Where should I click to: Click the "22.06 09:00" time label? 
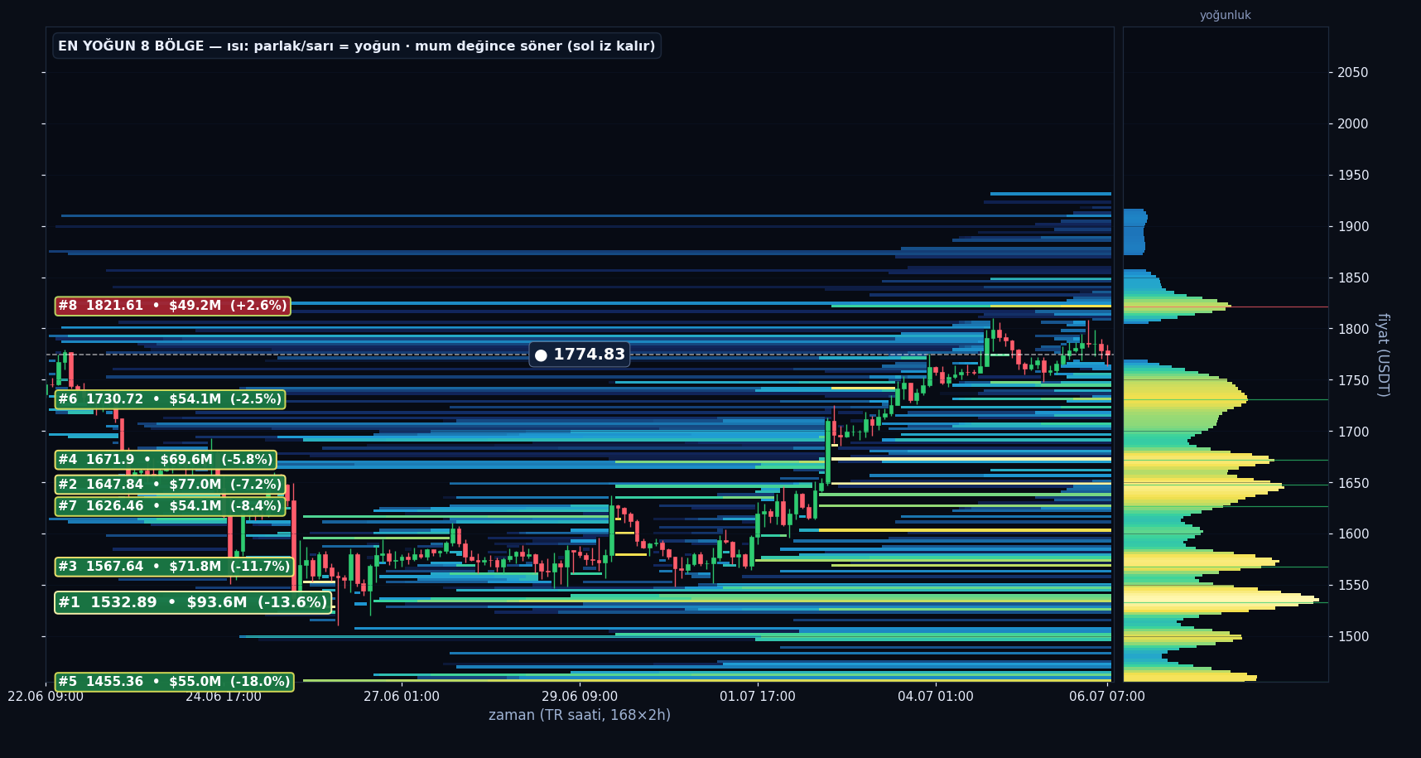coord(46,697)
